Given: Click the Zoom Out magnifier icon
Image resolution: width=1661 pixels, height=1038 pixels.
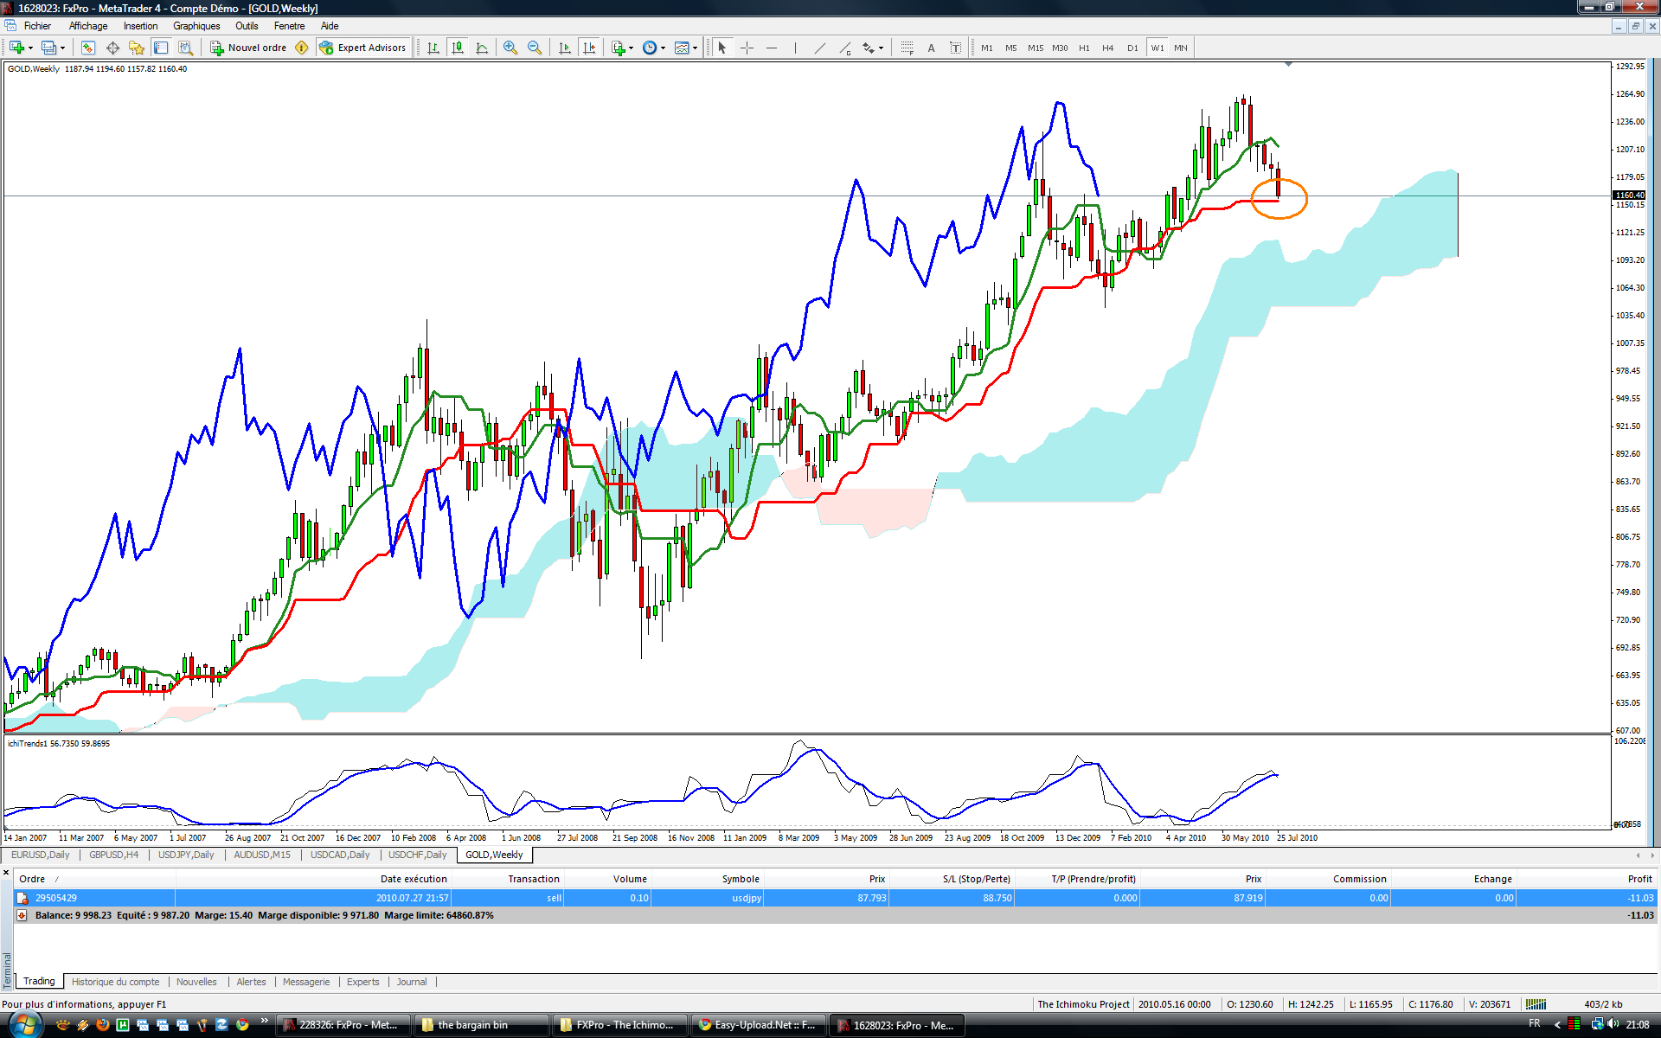Looking at the screenshot, I should pyautogui.click(x=535, y=48).
